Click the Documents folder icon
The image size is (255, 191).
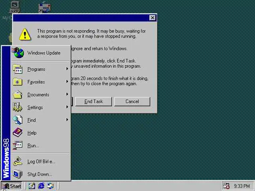pos(18,94)
